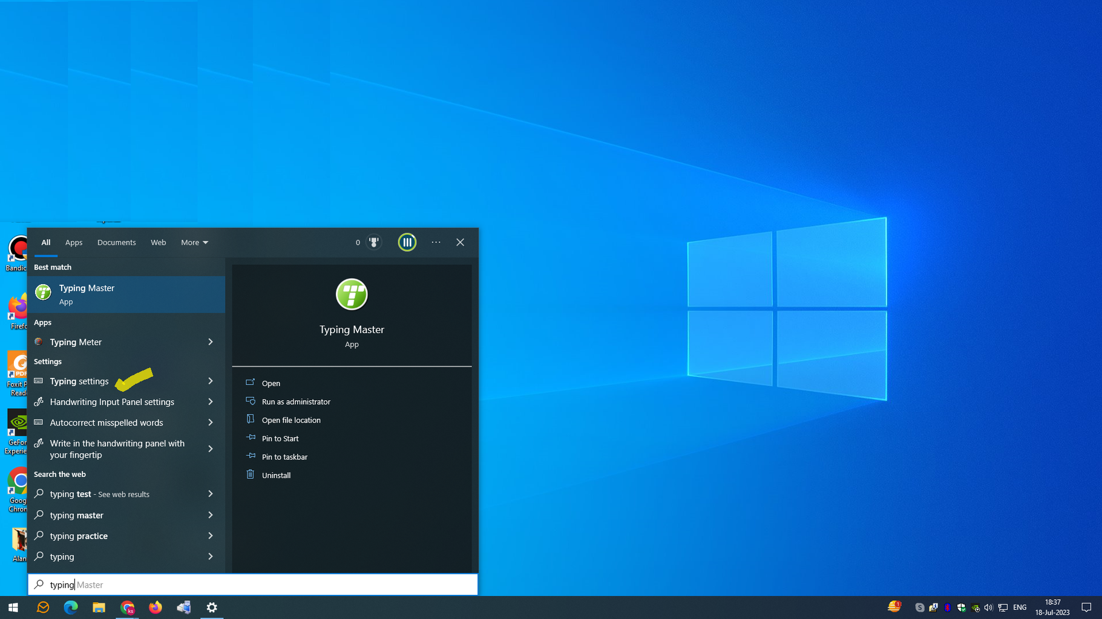The image size is (1102, 619).
Task: Switch to the All search tab
Action: [46, 242]
